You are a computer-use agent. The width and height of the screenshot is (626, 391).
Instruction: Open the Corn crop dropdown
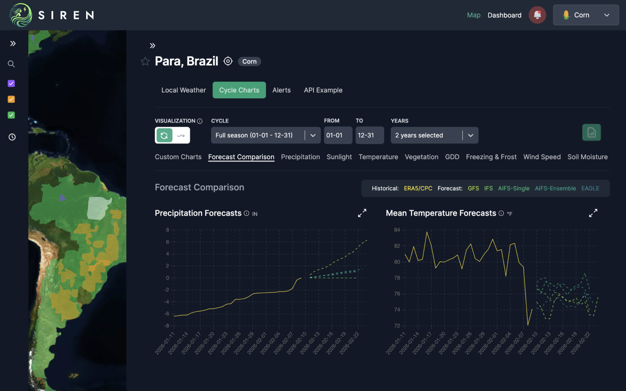(x=585, y=15)
